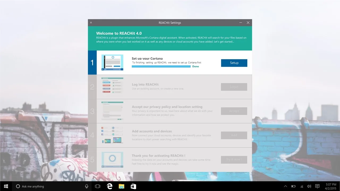The height and width of the screenshot is (191, 340).
Task: Click the greyed-out Login button
Action: (x=234, y=87)
